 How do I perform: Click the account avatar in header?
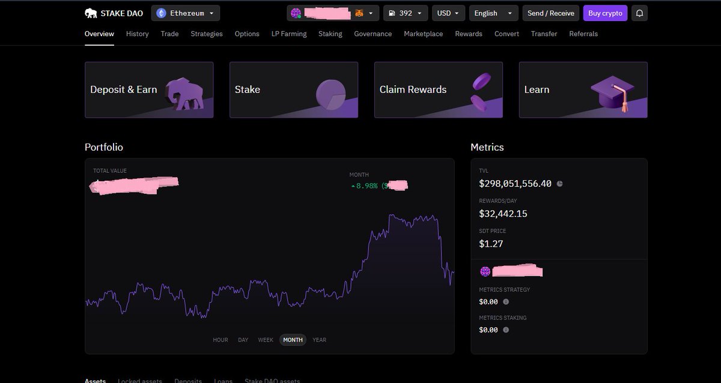(295, 13)
